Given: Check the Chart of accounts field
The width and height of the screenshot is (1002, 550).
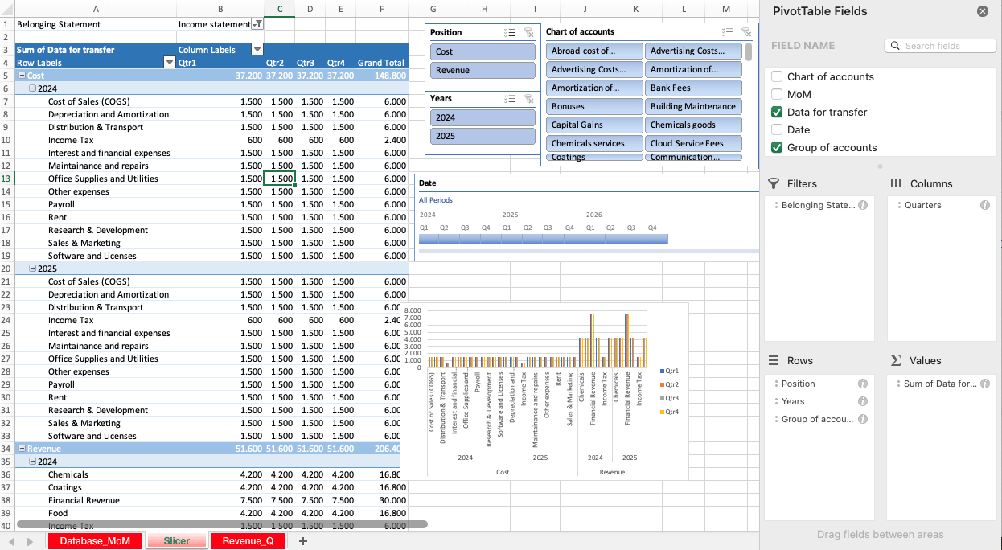Looking at the screenshot, I should (x=777, y=76).
